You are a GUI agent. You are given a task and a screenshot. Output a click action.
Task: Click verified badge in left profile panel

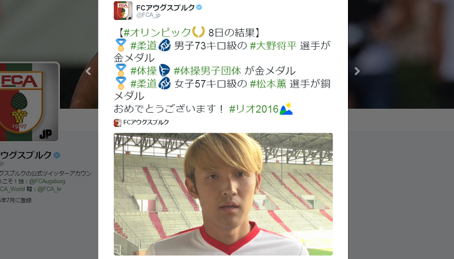click(x=57, y=156)
